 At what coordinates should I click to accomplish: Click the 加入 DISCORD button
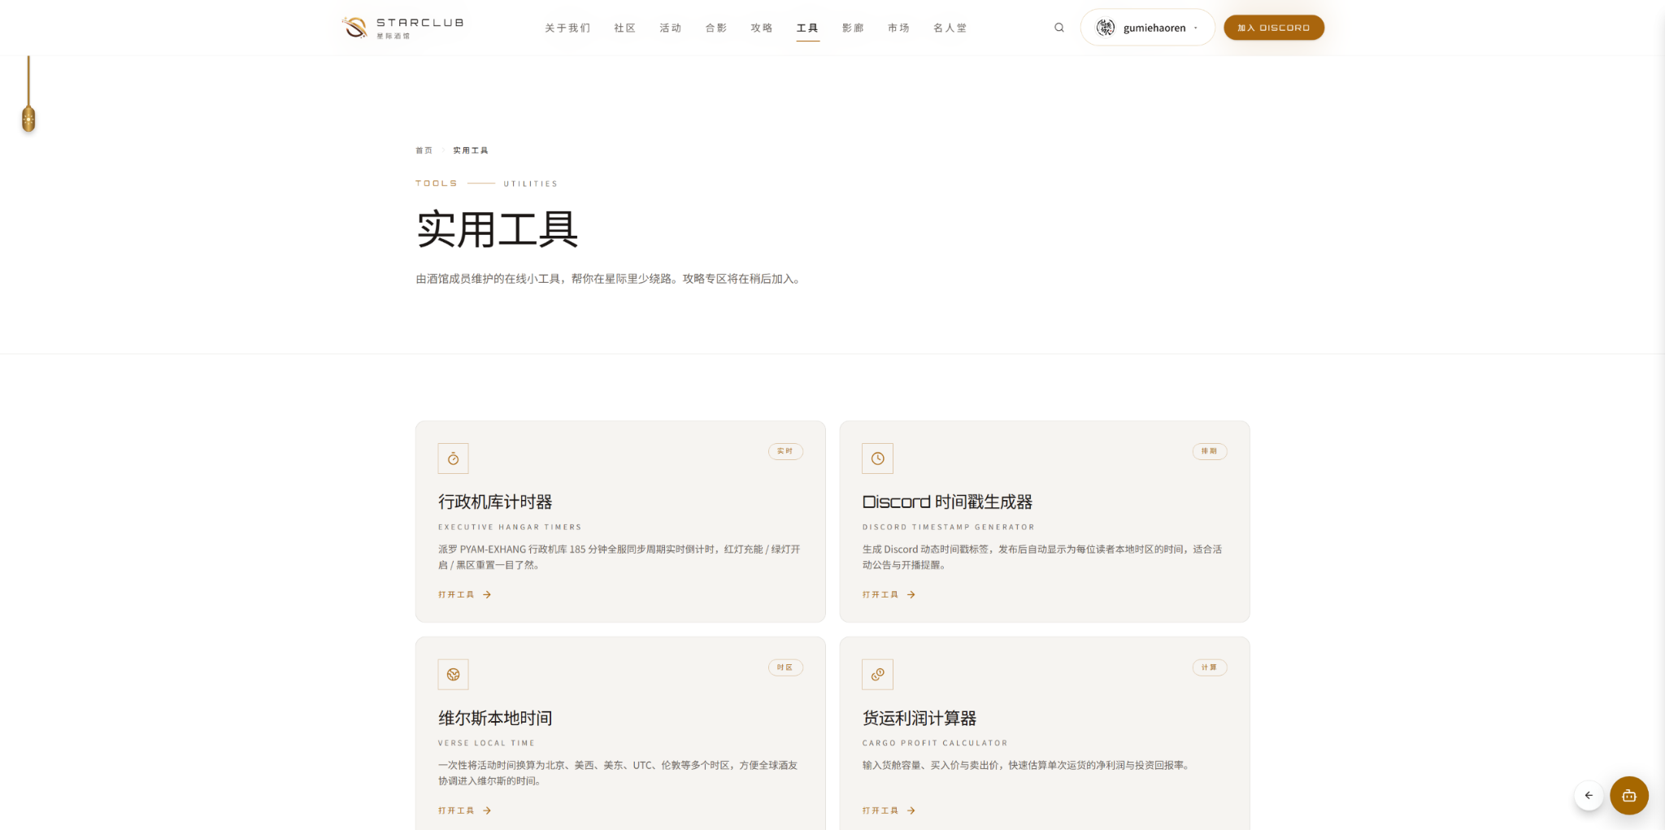coord(1274,28)
